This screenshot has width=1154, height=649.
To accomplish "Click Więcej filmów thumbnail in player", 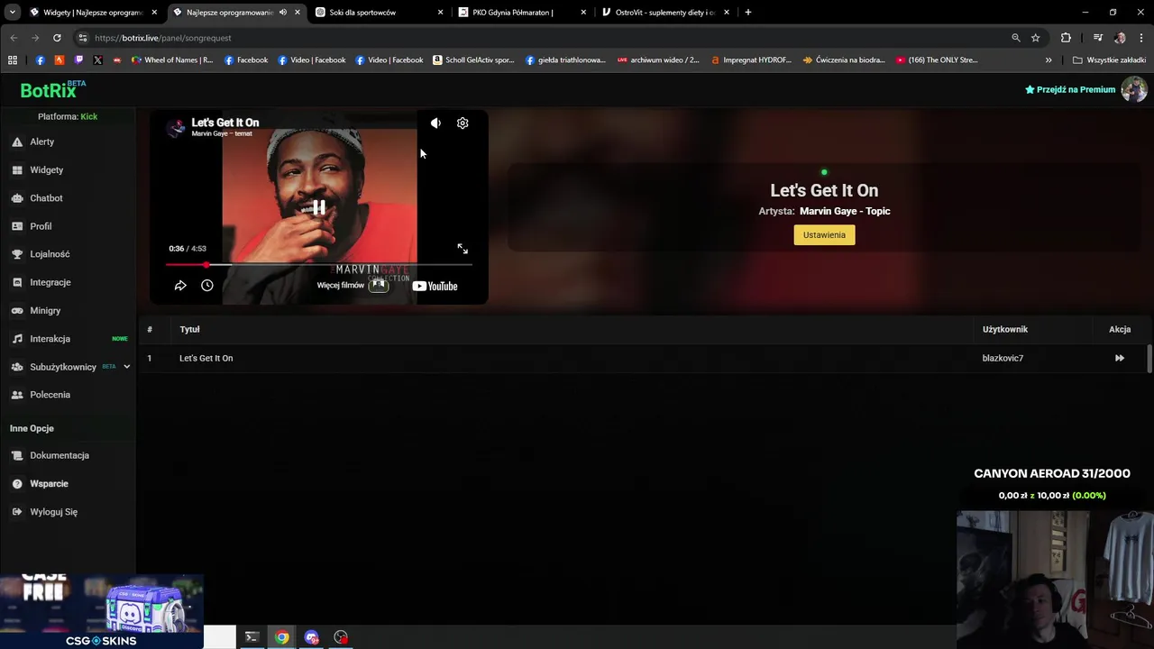I will point(379,285).
